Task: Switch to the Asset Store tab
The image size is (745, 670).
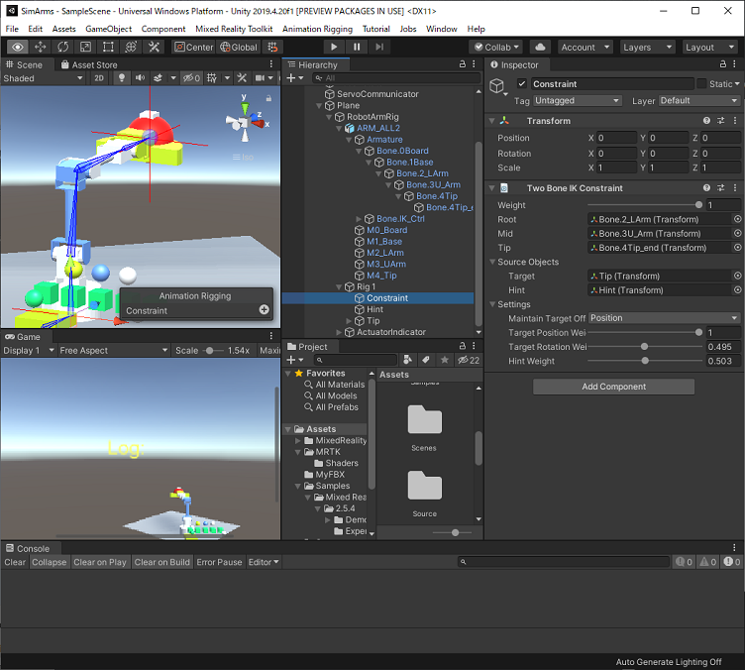Action: coord(89,64)
